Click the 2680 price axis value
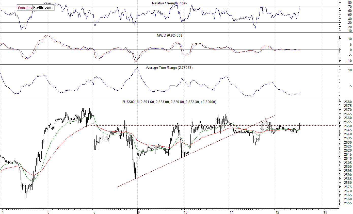The height and width of the screenshot is (214, 353). (x=348, y=102)
